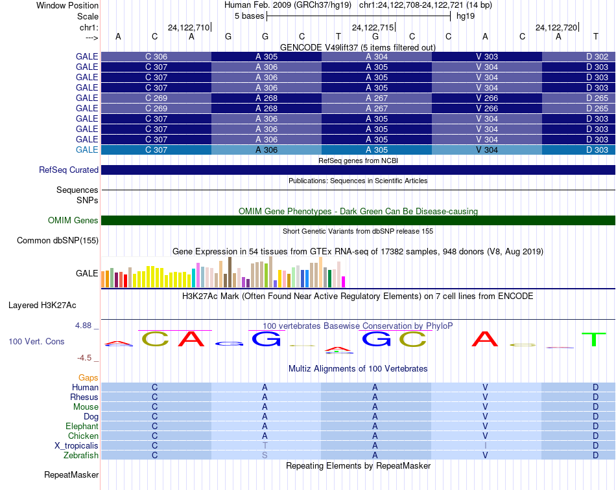The height and width of the screenshot is (490, 616).
Task: Click the Zebrafish species label
Action: pyautogui.click(x=81, y=455)
